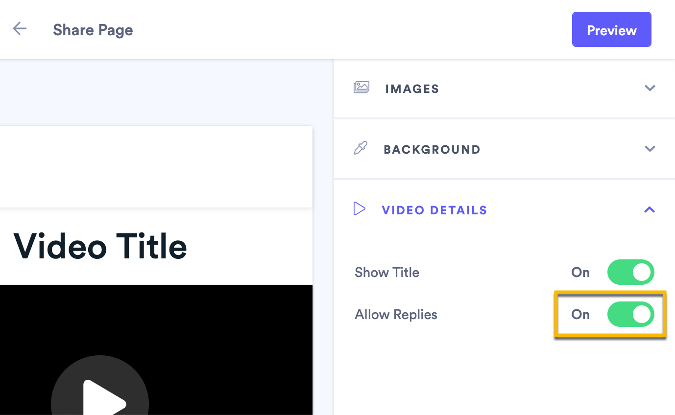675x415 pixels.
Task: Expand the Images section chevron
Action: tap(650, 88)
